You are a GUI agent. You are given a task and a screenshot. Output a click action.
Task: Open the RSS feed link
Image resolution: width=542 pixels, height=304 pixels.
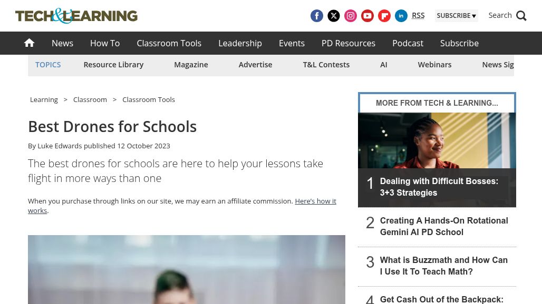tap(418, 15)
